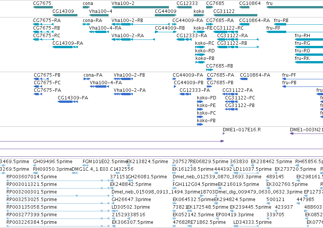323x228 pixels.
Task: Click EST LD30502.3prime
Action: point(114,211)
